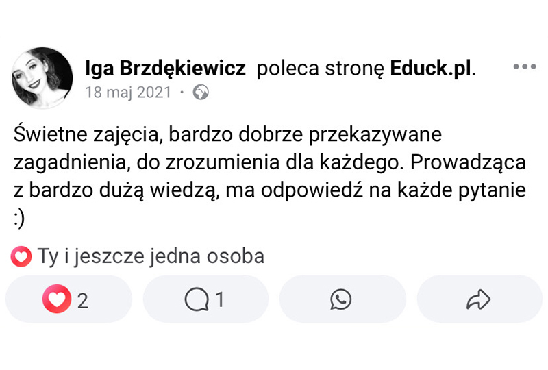Toggle the heart reaction button
548x370 pixels.
tap(56, 299)
